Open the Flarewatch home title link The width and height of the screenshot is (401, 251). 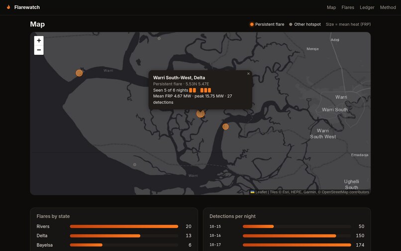pos(27,7)
